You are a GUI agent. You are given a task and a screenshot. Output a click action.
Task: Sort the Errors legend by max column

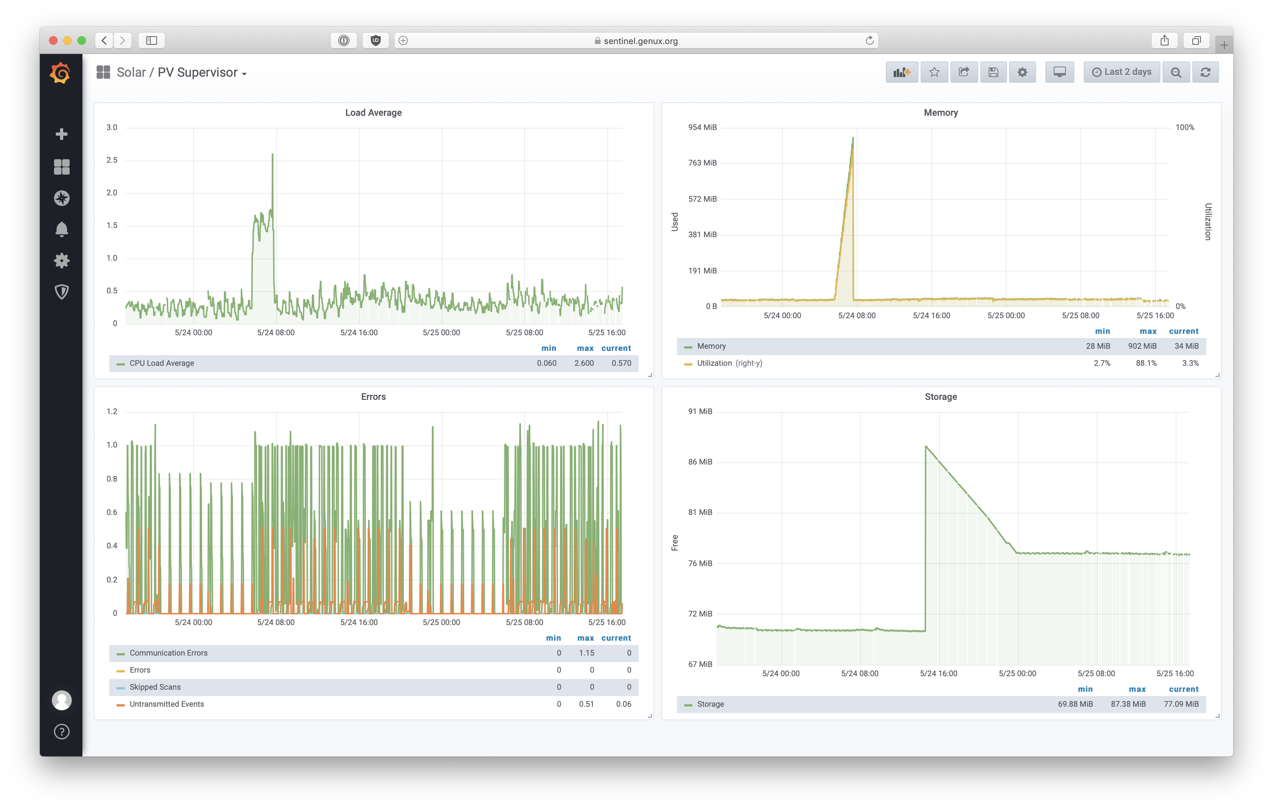585,638
